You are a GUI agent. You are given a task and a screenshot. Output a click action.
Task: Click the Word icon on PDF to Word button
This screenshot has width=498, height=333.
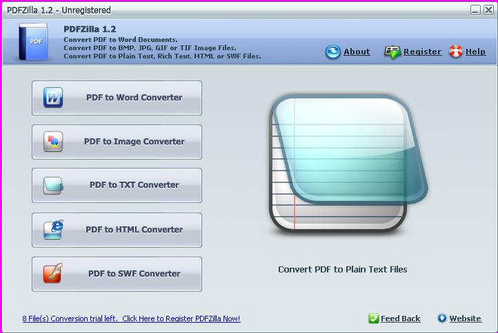tap(53, 98)
